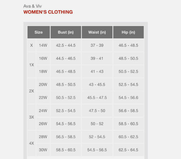Click the Ava & Viv brand label
The width and height of the screenshot is (181, 159).
32,6
